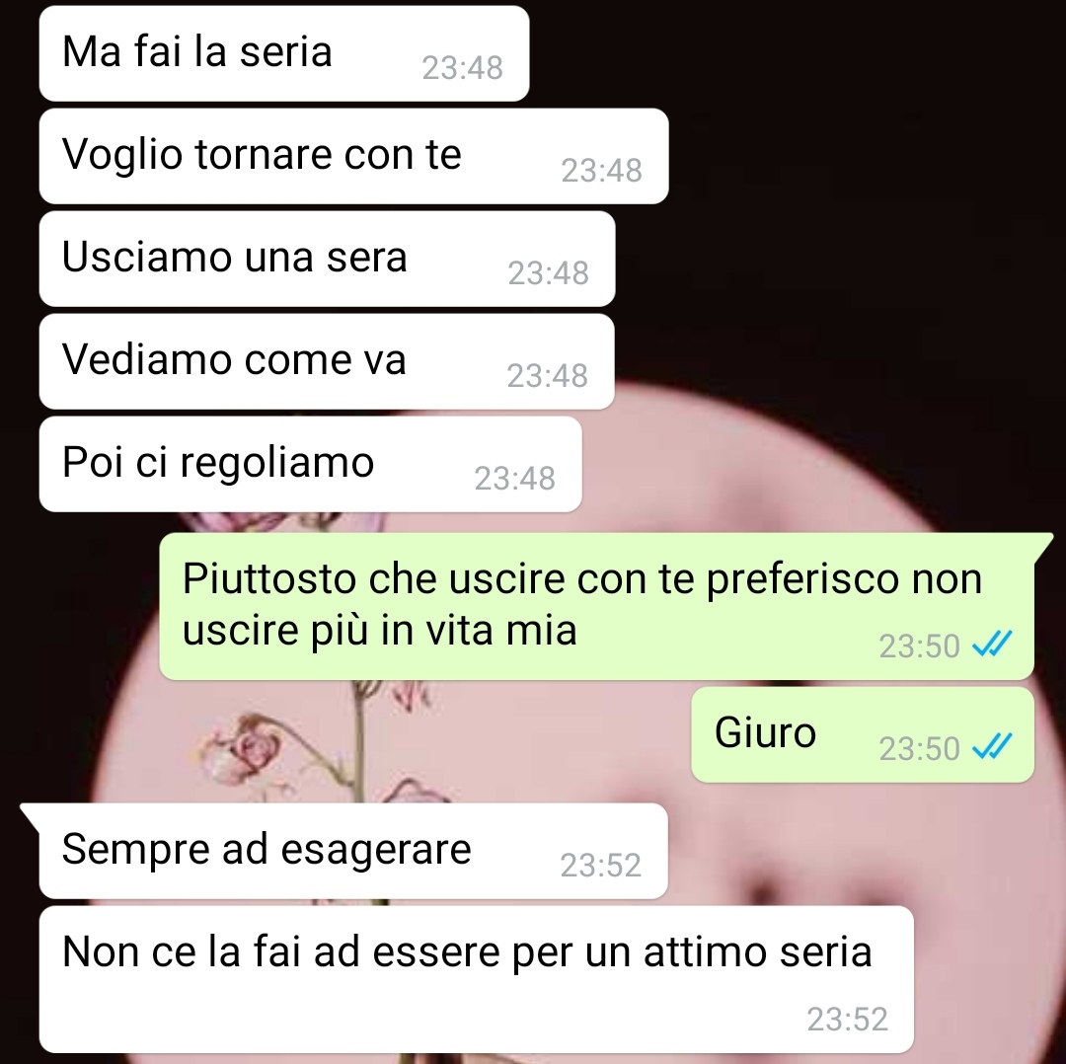Screen dimensions: 1066x1064
Task: Click blue double check on 'Piuttosto' message
Action: 993,644
